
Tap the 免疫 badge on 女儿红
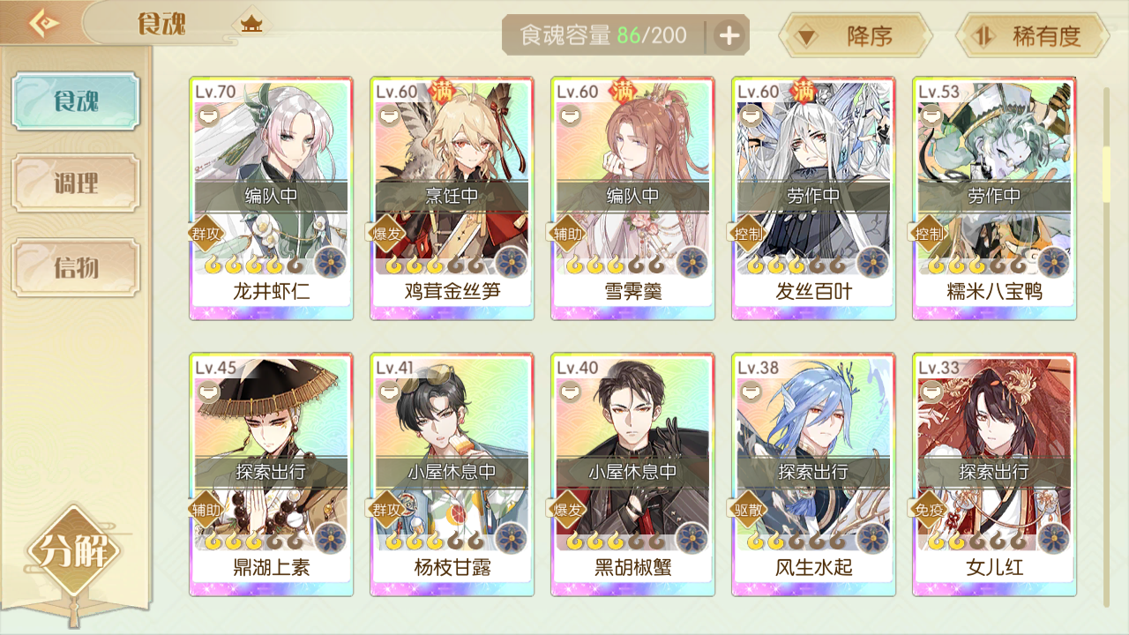pos(930,510)
